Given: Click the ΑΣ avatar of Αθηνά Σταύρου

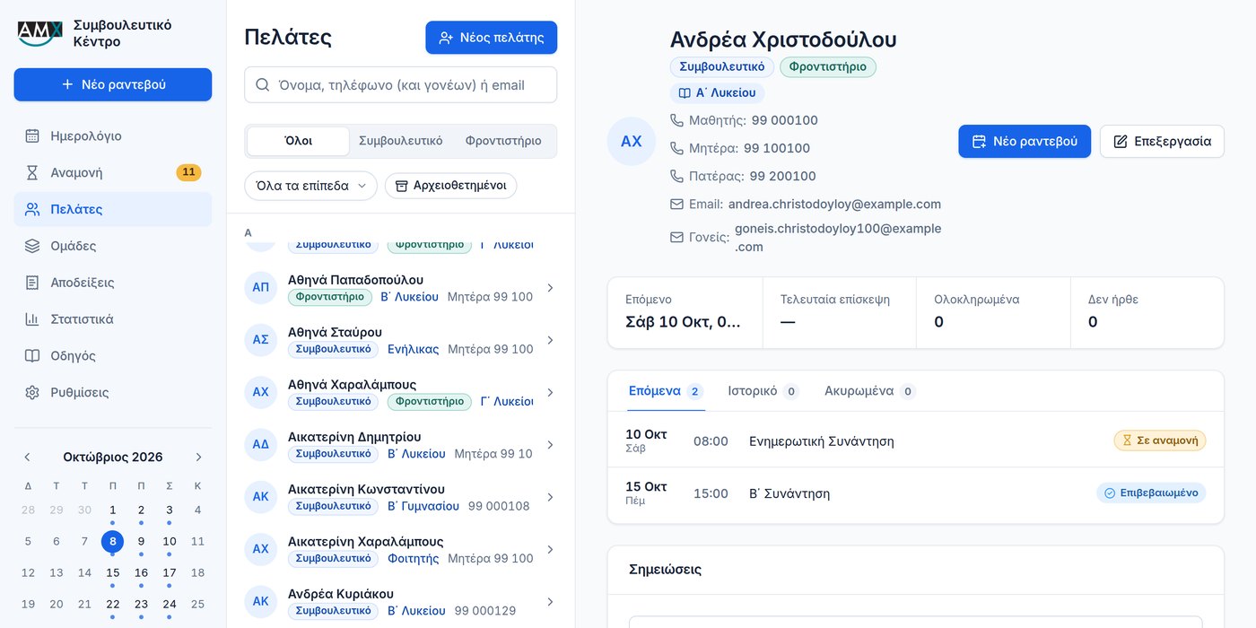Looking at the screenshot, I should point(260,340).
